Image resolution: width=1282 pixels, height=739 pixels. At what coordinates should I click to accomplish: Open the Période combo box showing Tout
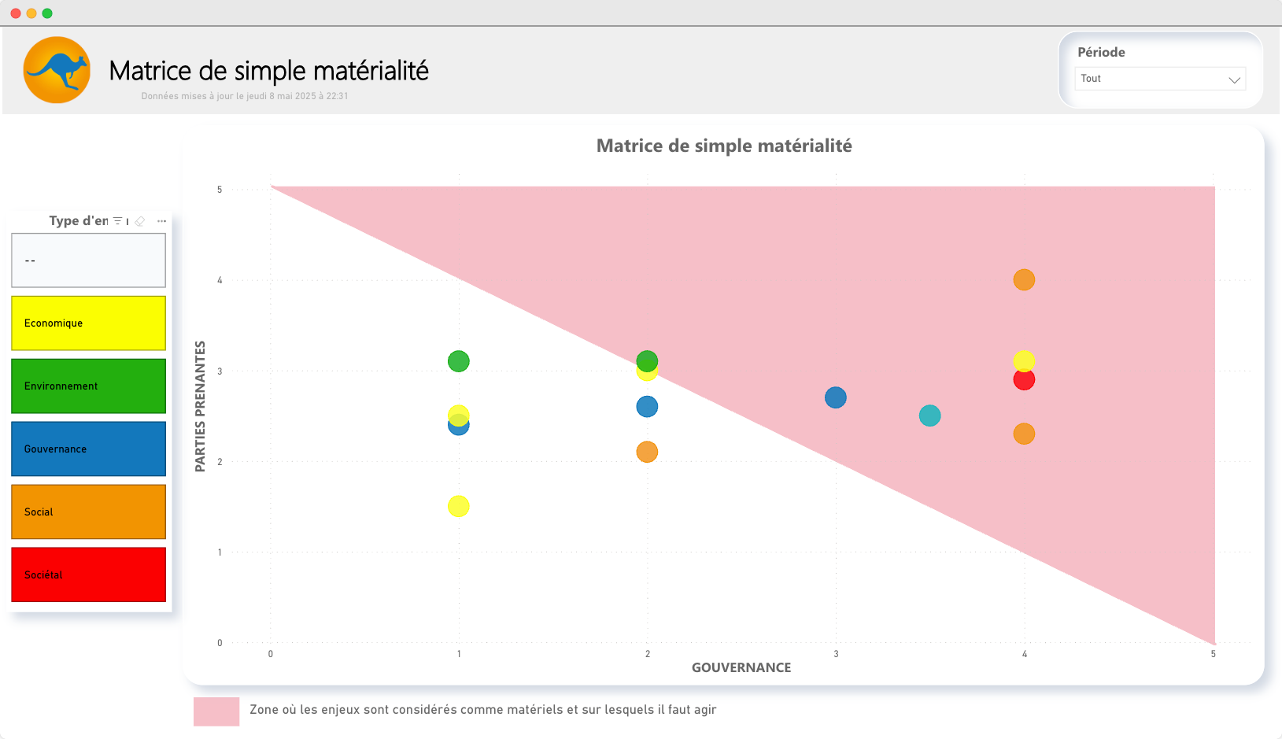tap(1160, 79)
